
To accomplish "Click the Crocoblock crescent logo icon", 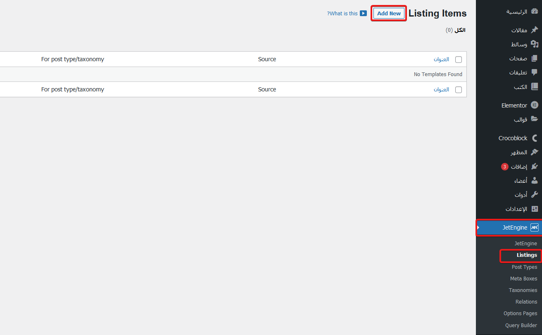I will click(535, 138).
